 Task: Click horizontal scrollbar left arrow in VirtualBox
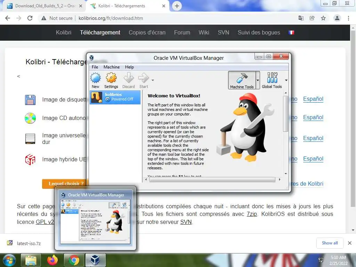pyautogui.click(x=146, y=179)
